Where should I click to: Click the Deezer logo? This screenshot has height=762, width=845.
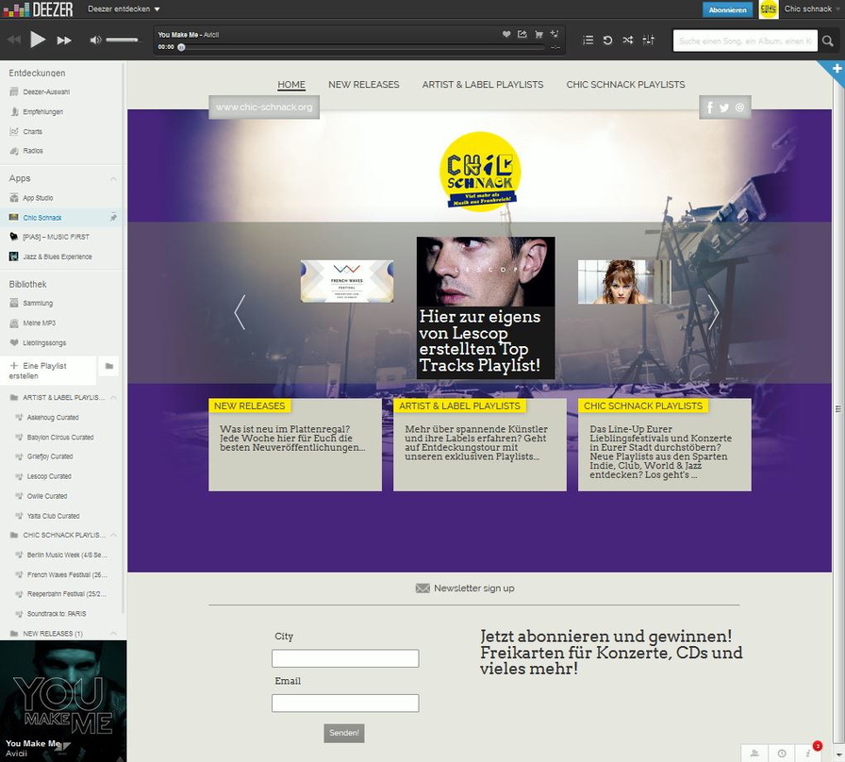(x=38, y=9)
